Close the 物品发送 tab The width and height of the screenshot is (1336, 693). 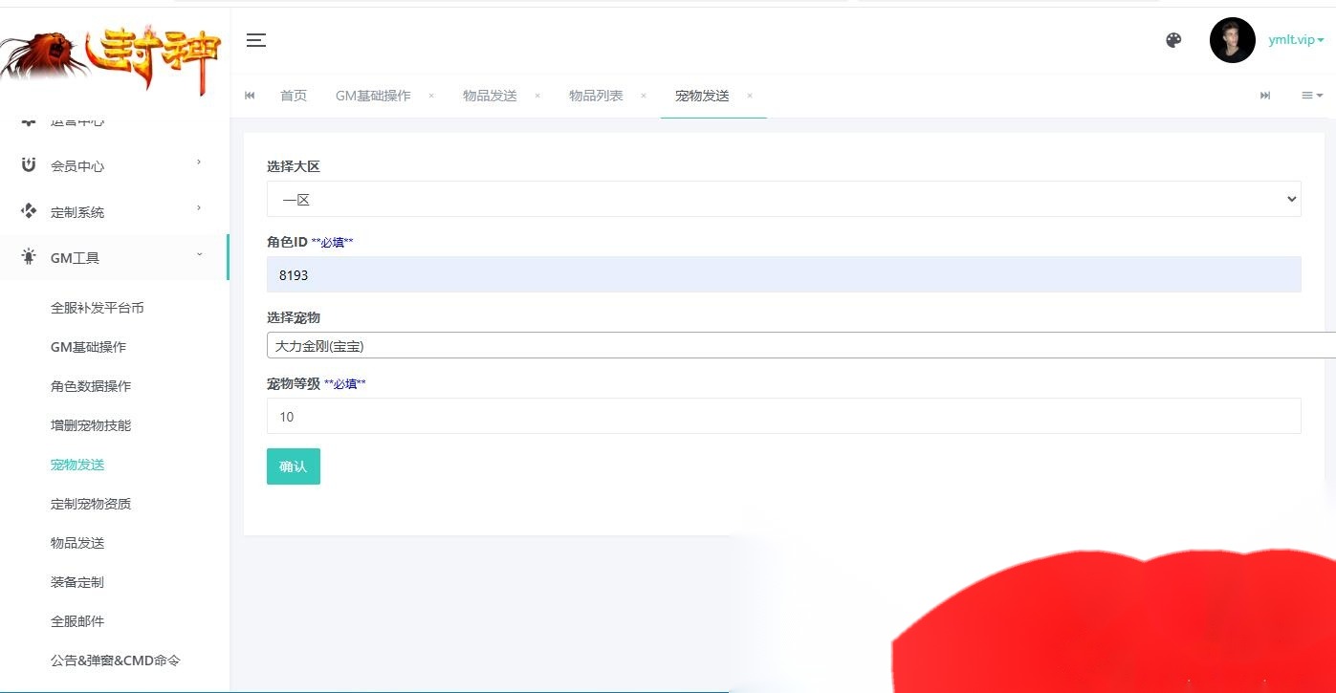(x=537, y=96)
